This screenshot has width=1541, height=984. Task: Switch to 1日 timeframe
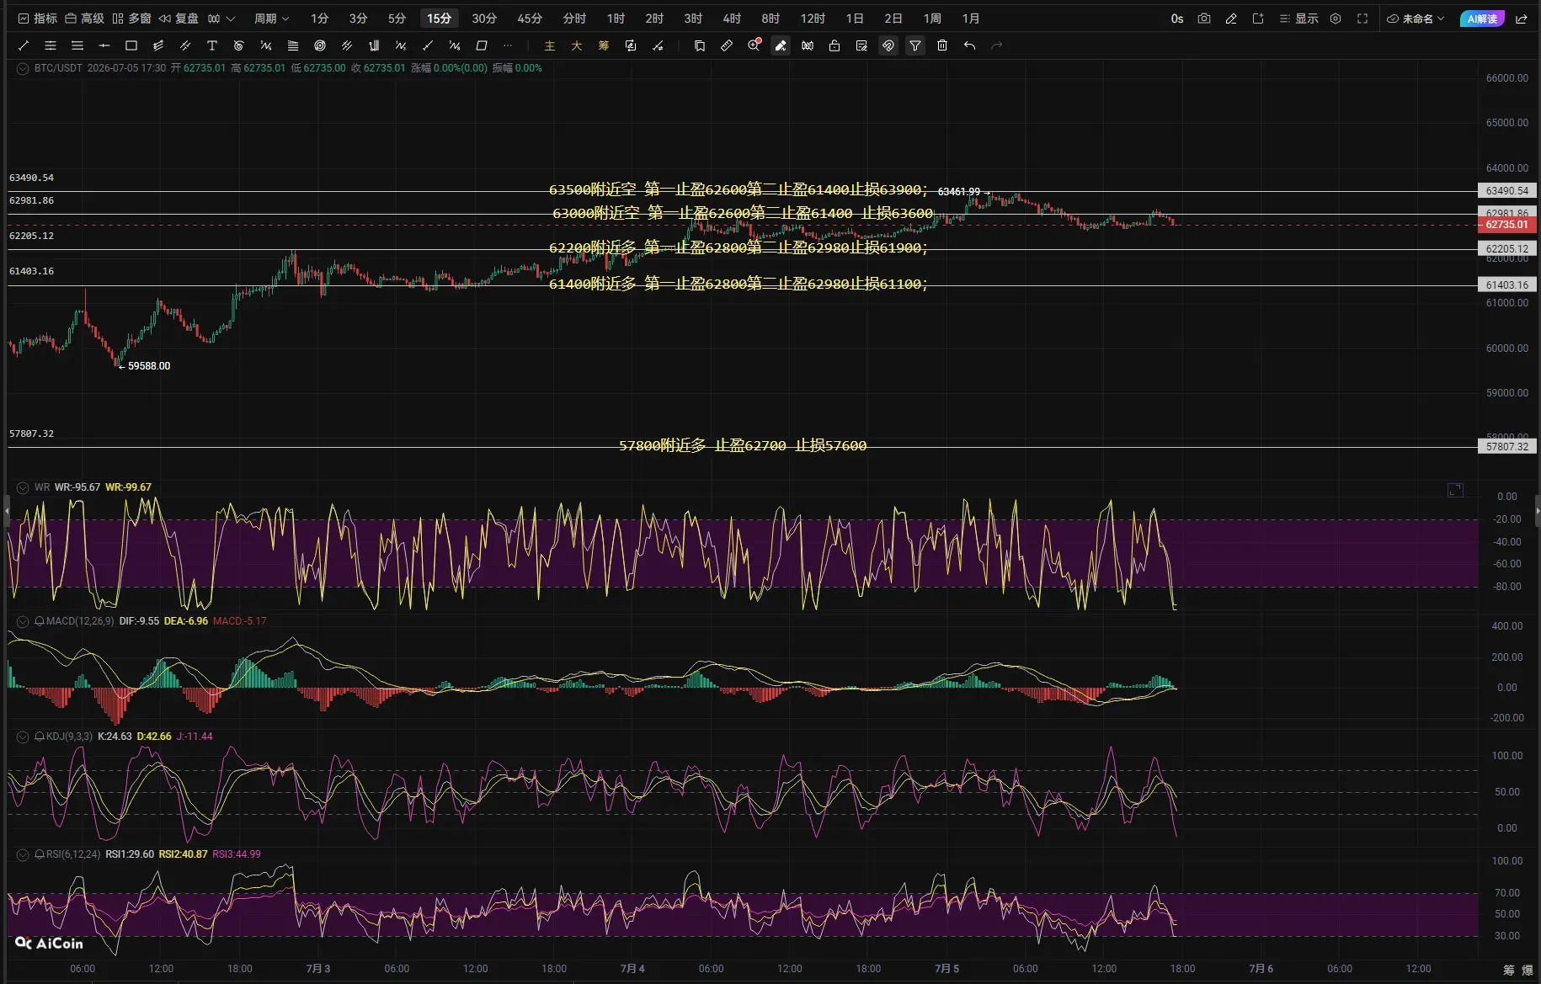pyautogui.click(x=855, y=19)
